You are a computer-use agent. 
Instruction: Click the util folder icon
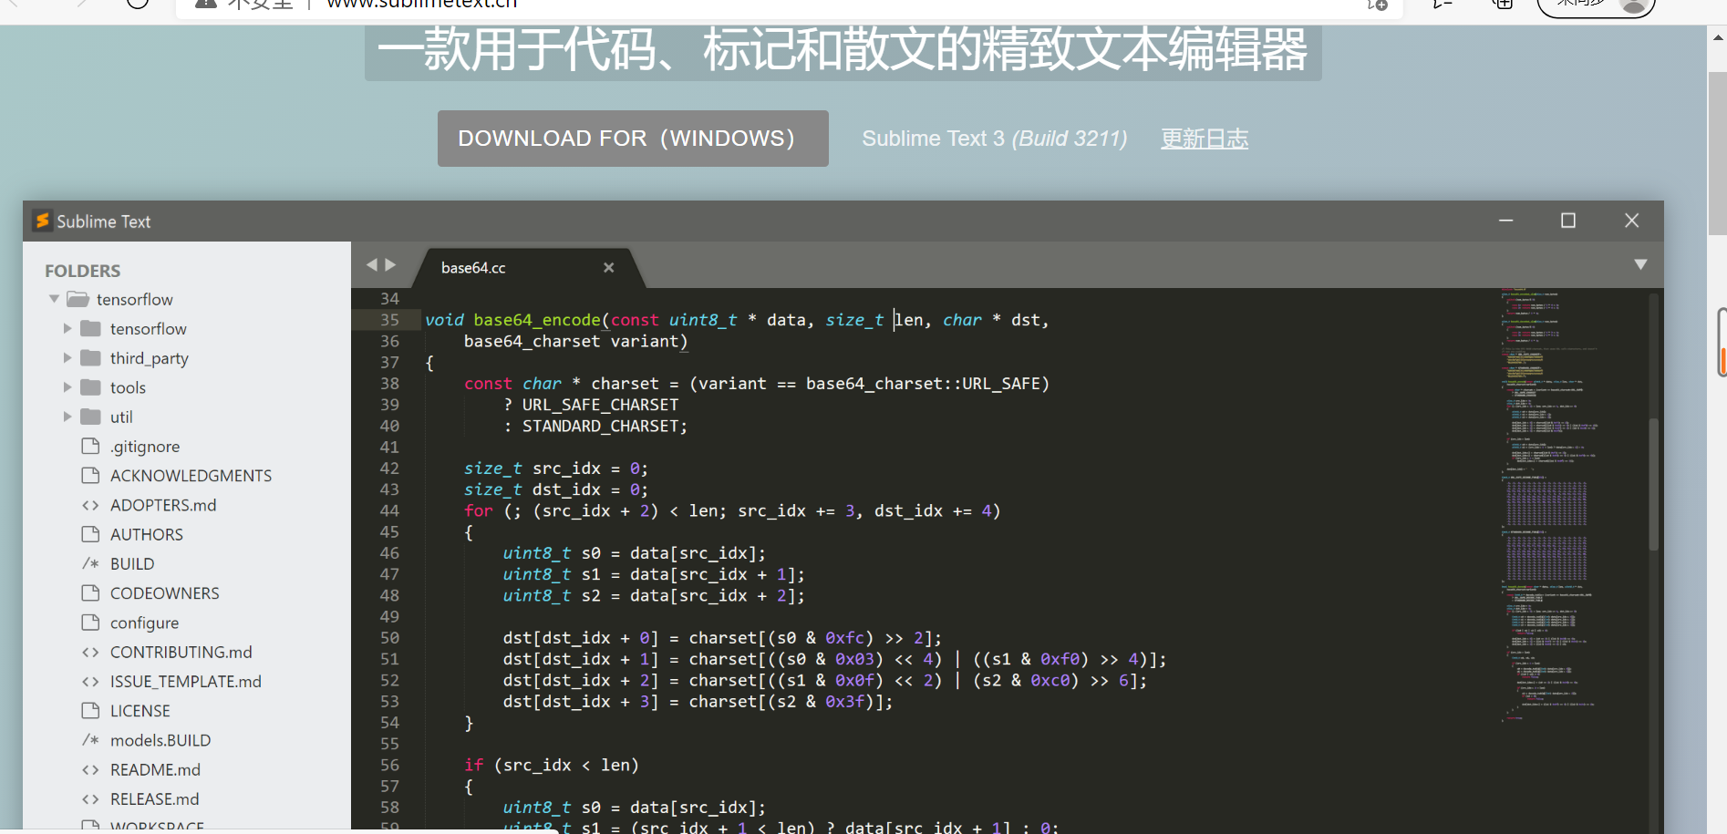(x=90, y=416)
